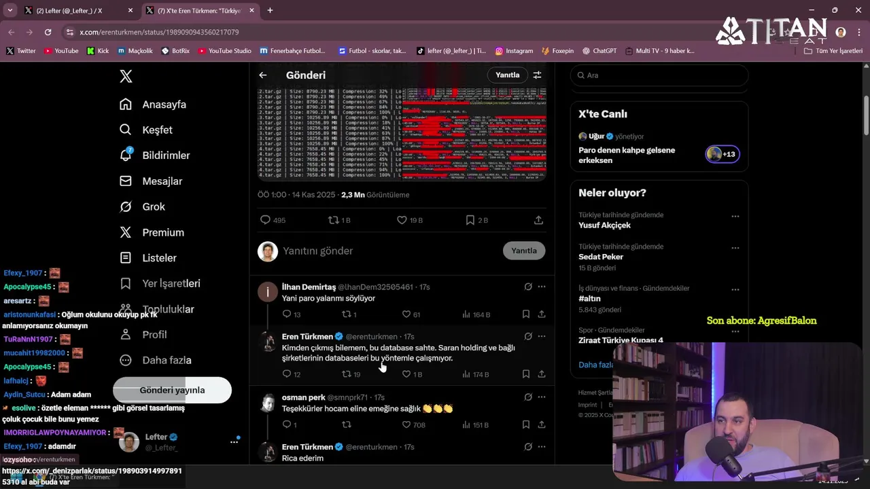Switch to the Lefter (@_Lefter_) browser tab
Image resolution: width=870 pixels, height=489 pixels.
(79, 10)
